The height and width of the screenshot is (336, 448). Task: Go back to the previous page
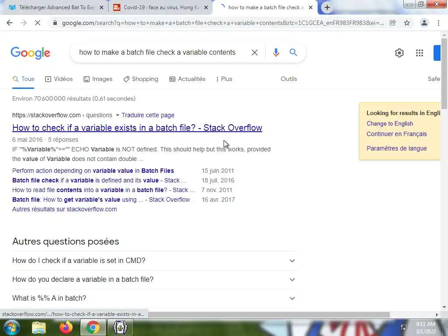point(10,23)
